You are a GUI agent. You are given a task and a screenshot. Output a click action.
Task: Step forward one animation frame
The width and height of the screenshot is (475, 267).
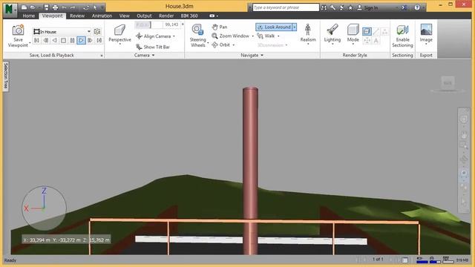[90, 40]
